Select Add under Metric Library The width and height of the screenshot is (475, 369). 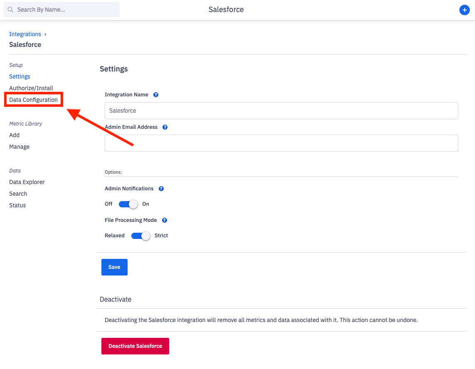(14, 135)
